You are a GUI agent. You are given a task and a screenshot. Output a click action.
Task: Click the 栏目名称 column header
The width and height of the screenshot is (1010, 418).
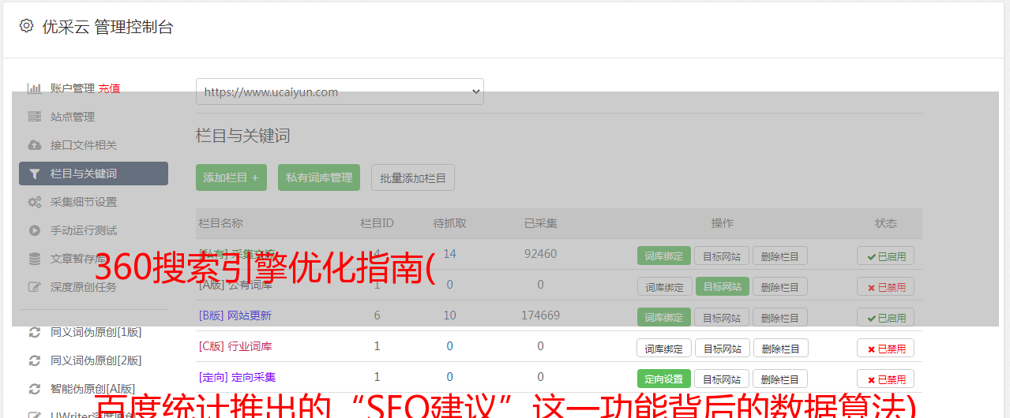click(221, 223)
